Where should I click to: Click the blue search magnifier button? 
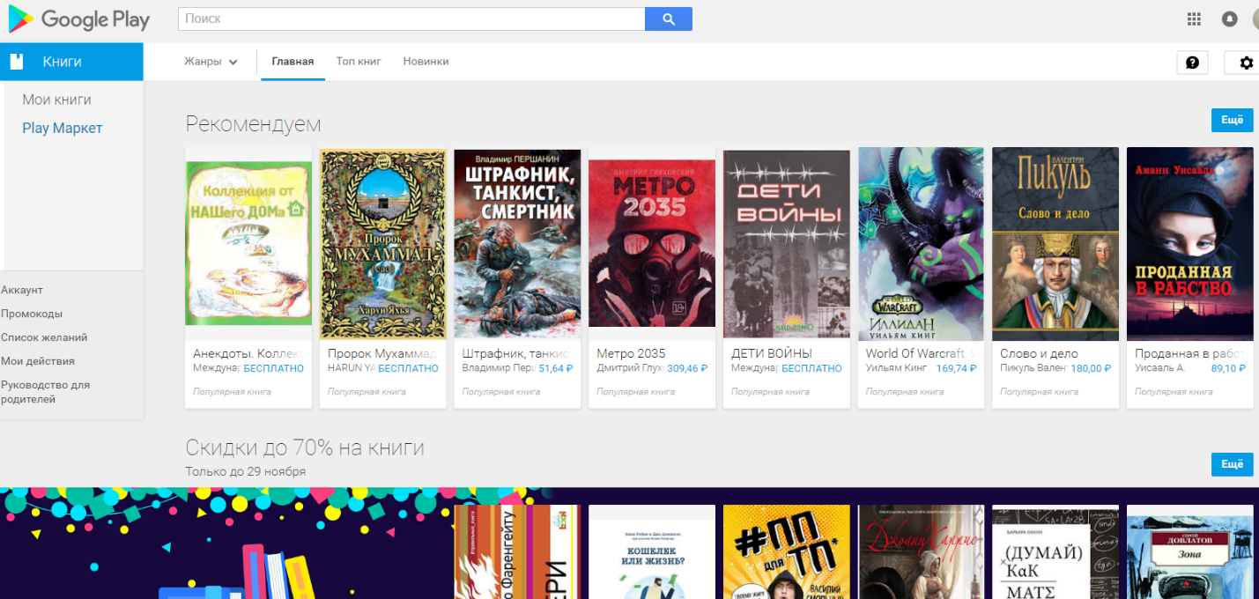point(669,19)
